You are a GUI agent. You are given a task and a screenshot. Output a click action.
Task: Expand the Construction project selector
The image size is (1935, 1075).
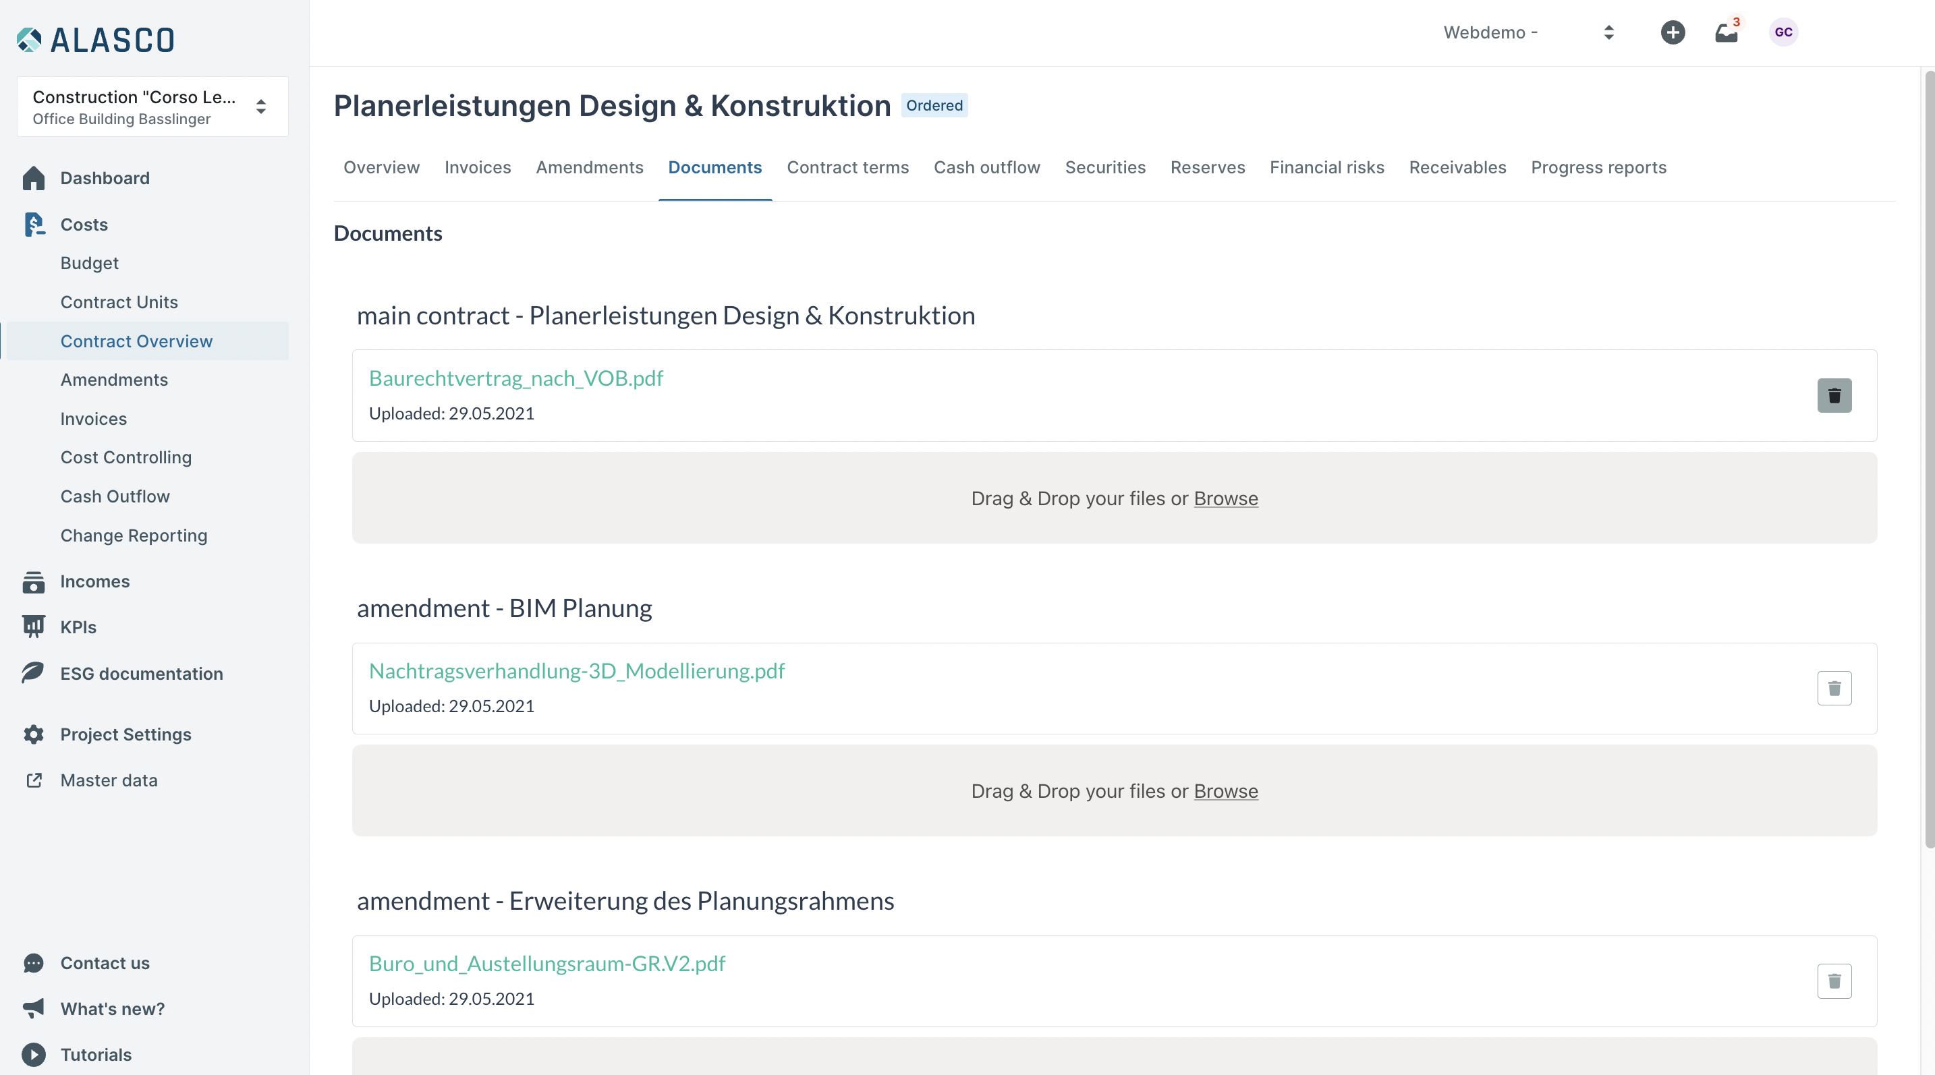click(x=152, y=107)
